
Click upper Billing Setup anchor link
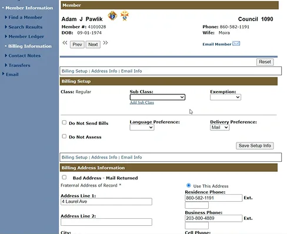[75, 71]
